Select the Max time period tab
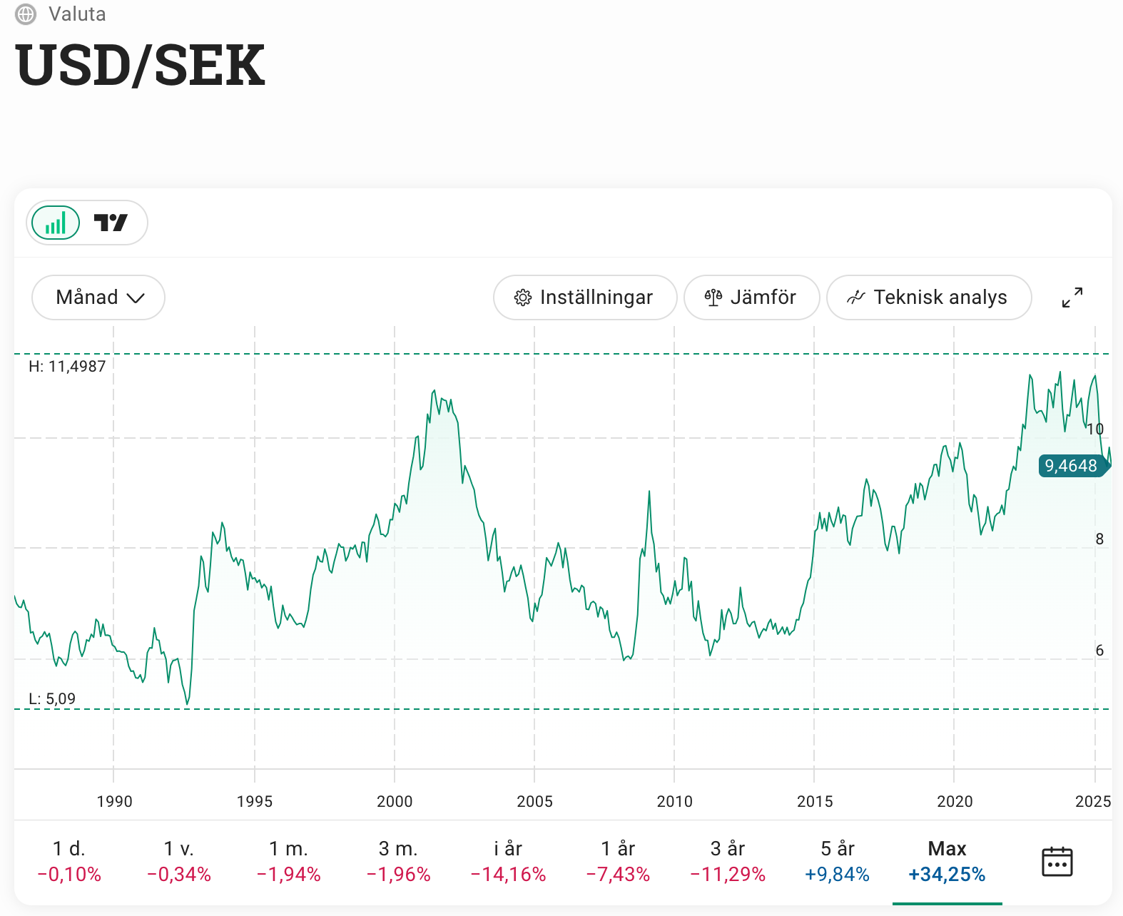Screen dimensions: 1123x916 pyautogui.click(x=947, y=861)
